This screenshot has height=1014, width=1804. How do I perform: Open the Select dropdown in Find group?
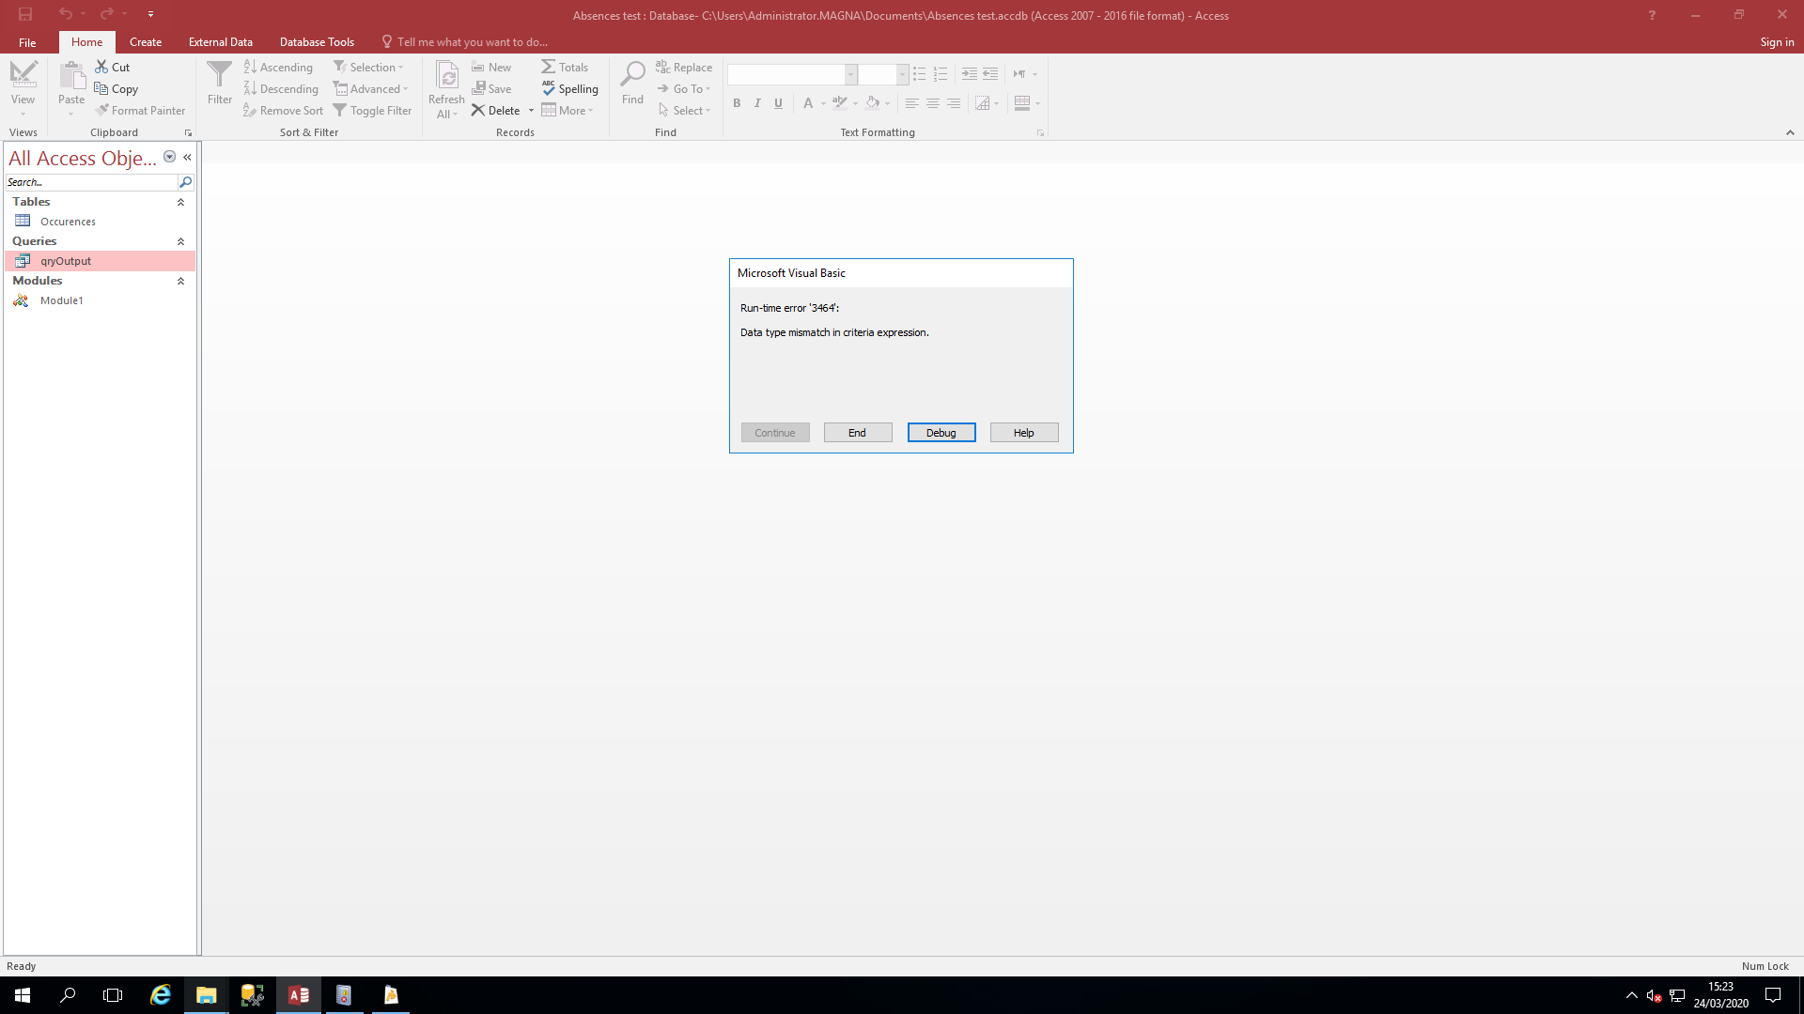click(x=684, y=111)
